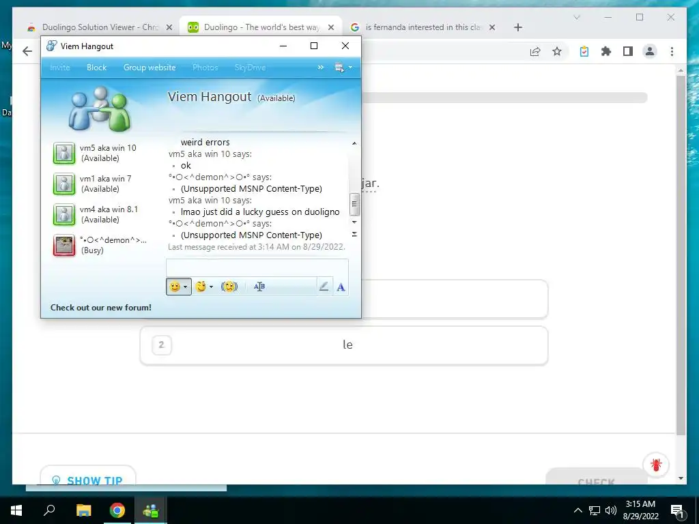699x524 pixels.
Task: Close the Google search tab
Action: click(x=492, y=27)
